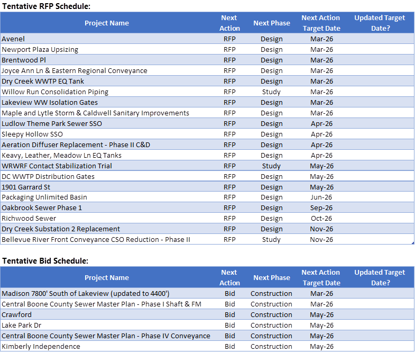Click Next Action Target Date header in Bid table

tap(321, 277)
